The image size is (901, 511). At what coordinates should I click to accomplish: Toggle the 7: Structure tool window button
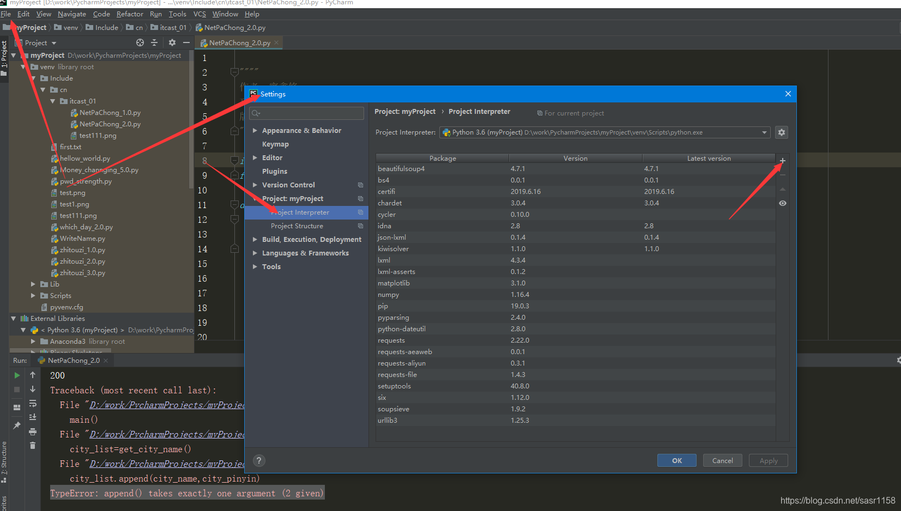pyautogui.click(x=4, y=462)
